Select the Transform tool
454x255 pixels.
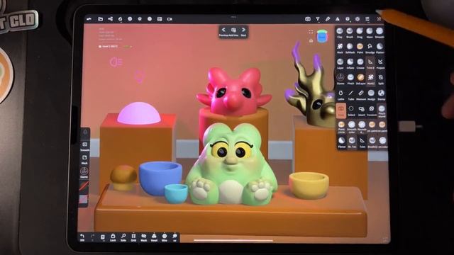click(x=372, y=110)
